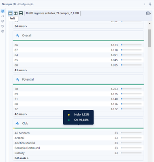
Task: Click the count 1.091 for value 64
Action: (x=114, y=55)
